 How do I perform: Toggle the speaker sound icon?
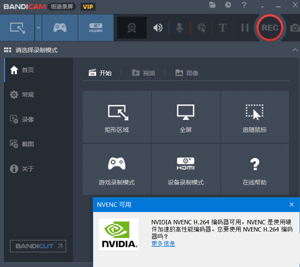158,27
